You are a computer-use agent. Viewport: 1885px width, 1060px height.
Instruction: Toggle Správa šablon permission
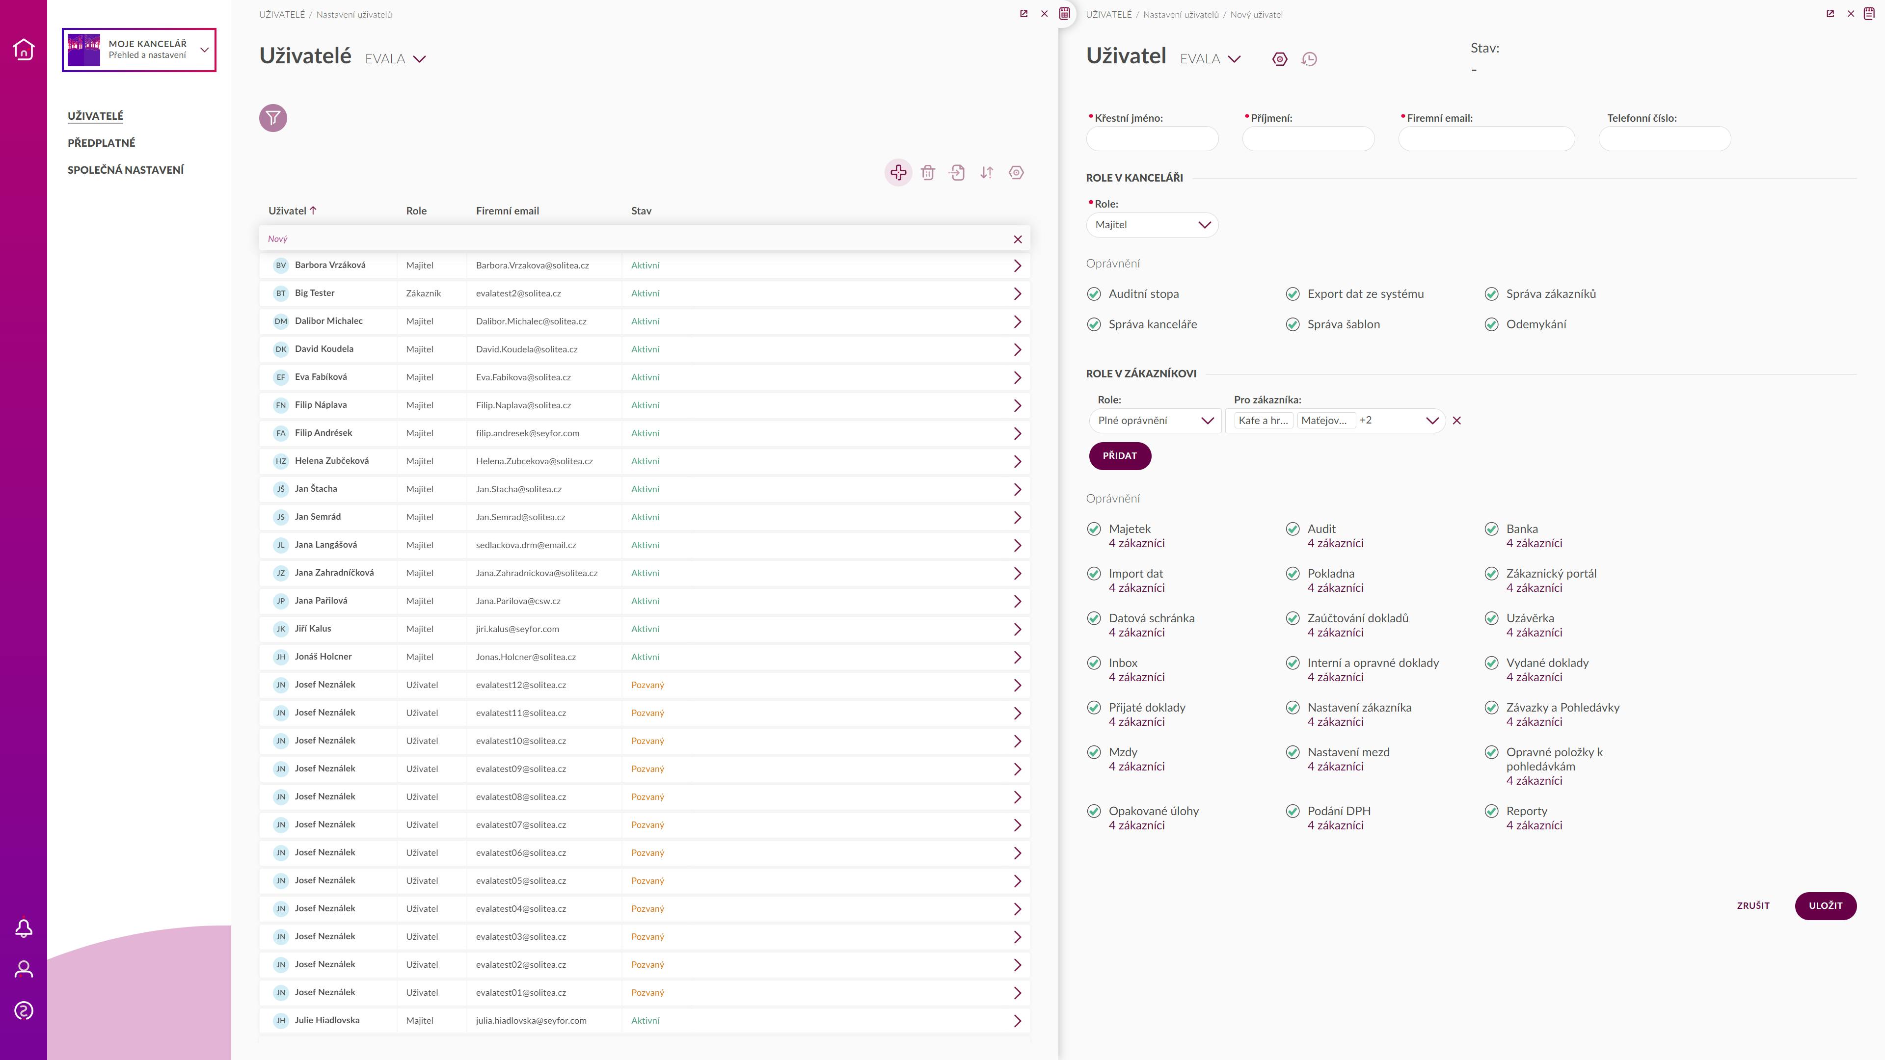click(1293, 324)
